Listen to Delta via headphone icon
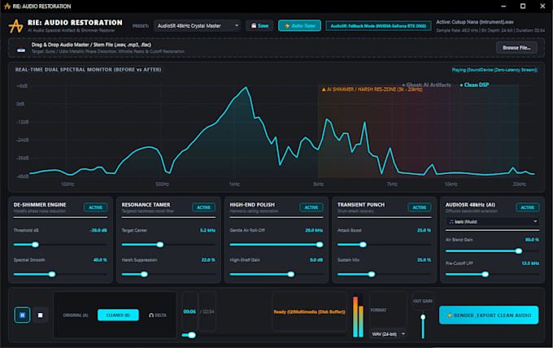553x348 pixels. point(158,315)
